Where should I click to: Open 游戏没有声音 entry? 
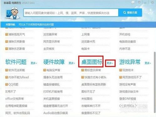[x=128, y=84]
